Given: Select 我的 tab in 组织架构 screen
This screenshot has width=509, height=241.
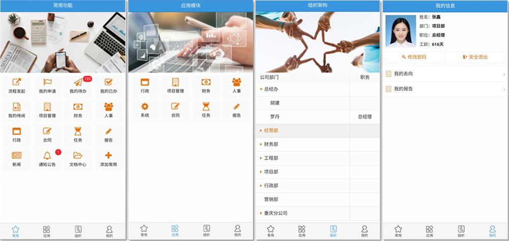Looking at the screenshot, I should coord(364,231).
